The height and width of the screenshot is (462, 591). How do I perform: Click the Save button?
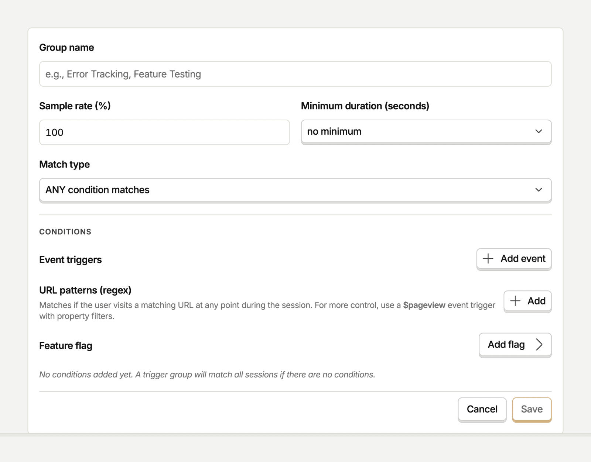click(532, 409)
